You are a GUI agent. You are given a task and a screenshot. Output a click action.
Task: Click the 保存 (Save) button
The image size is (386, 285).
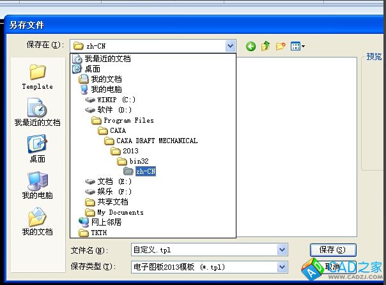coord(332,250)
